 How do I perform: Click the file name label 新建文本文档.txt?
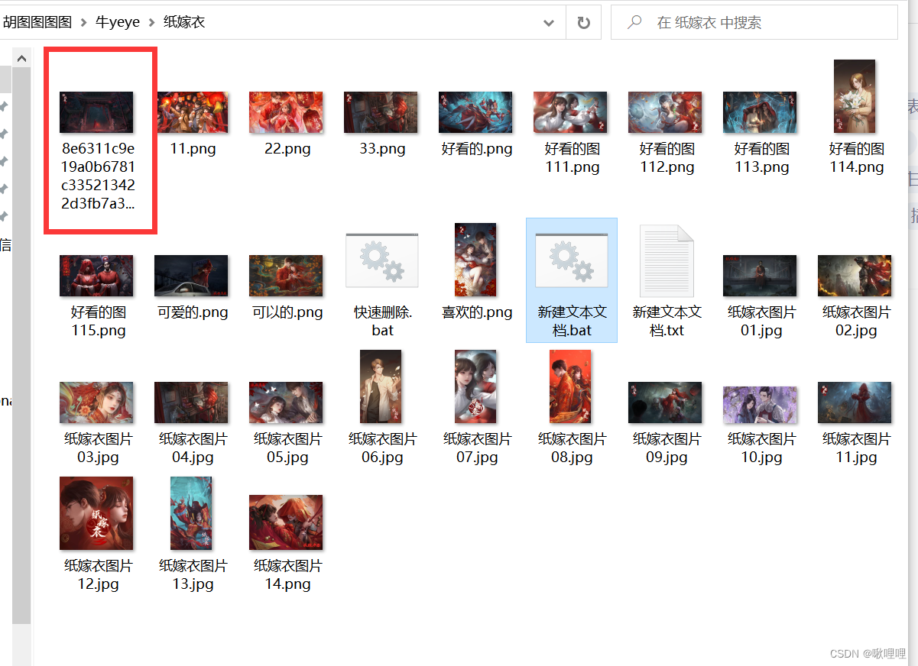pos(667,322)
